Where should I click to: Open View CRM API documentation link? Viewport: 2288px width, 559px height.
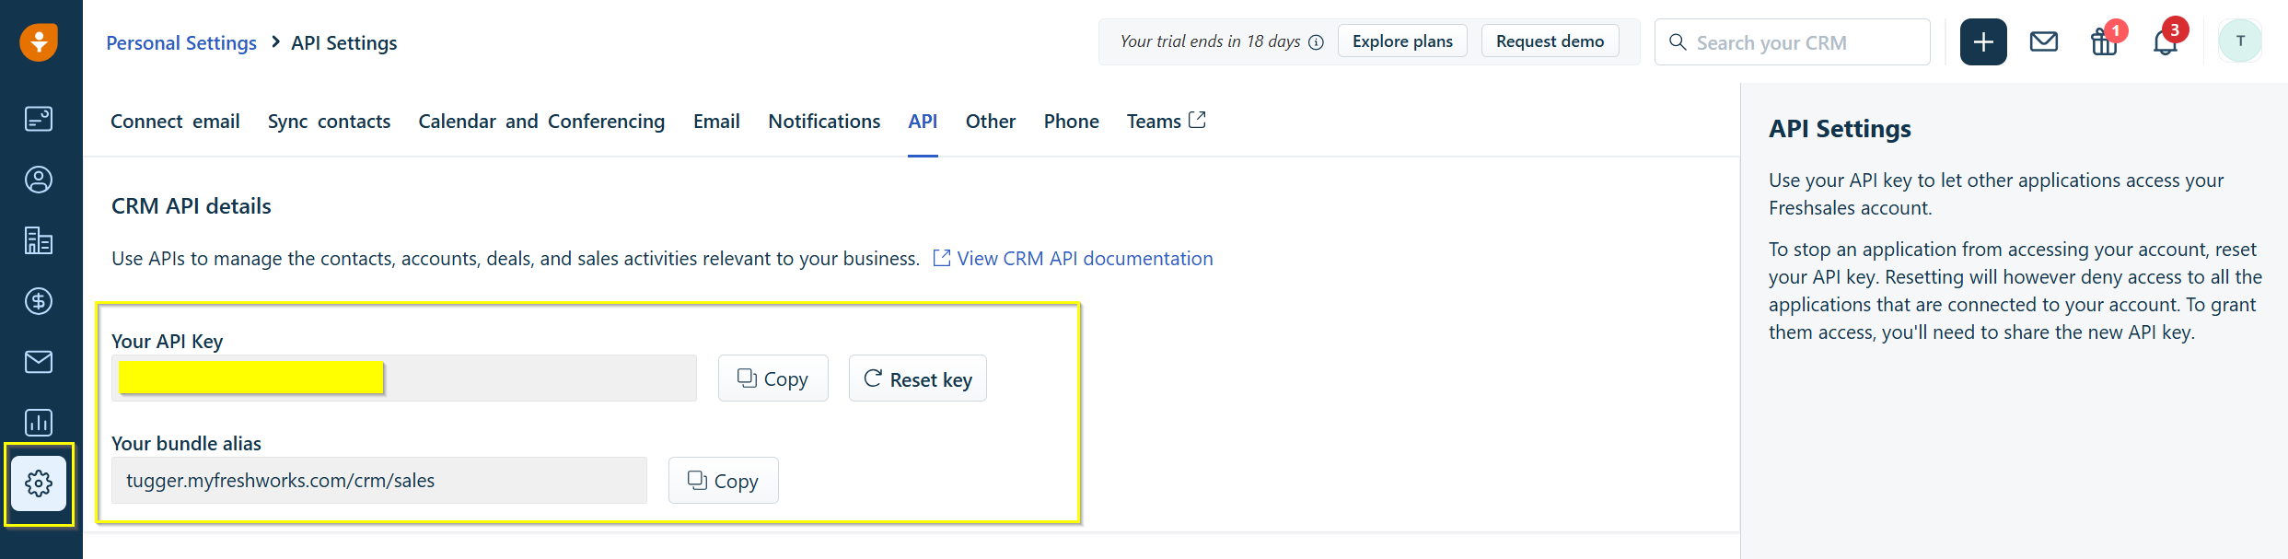1085,259
